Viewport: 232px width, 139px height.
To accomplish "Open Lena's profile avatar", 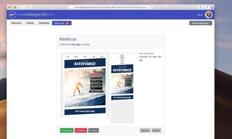I will tap(209, 15).
